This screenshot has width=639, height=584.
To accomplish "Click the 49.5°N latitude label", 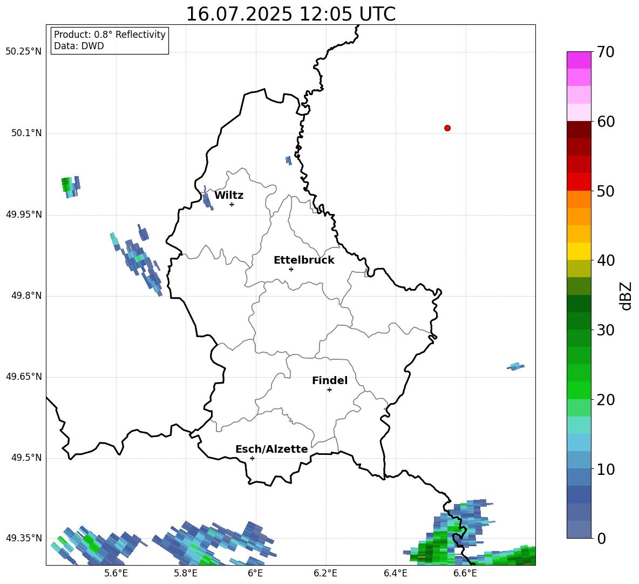I will [26, 458].
